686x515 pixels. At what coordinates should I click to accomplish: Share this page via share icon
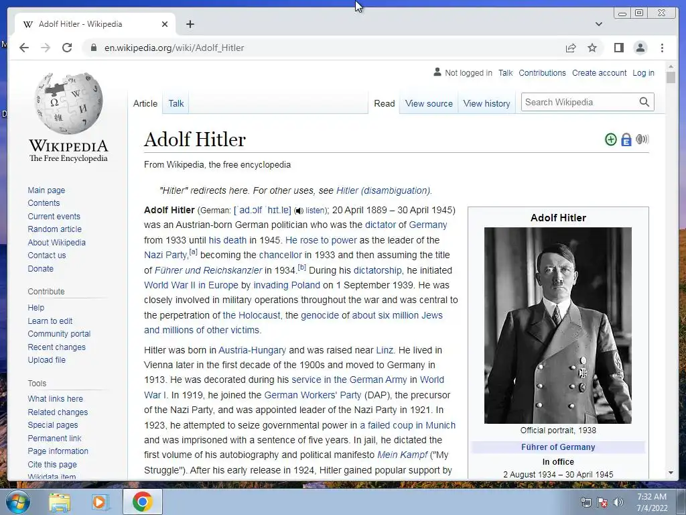pos(571,48)
